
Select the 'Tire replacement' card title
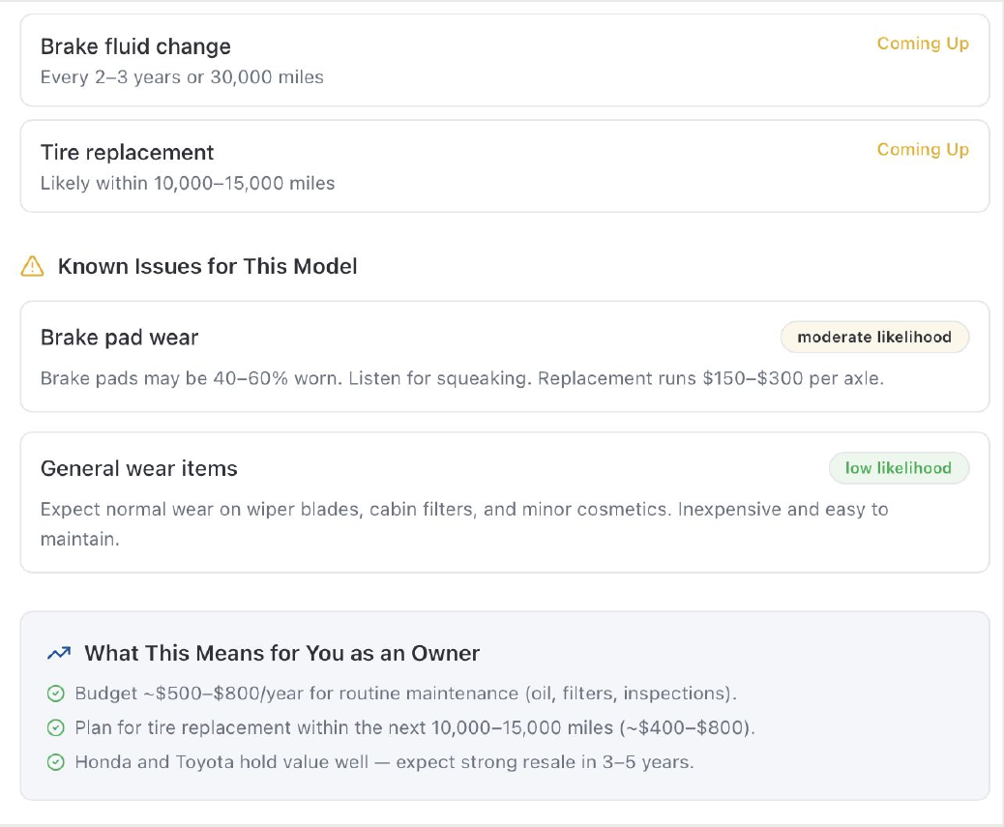tap(127, 153)
